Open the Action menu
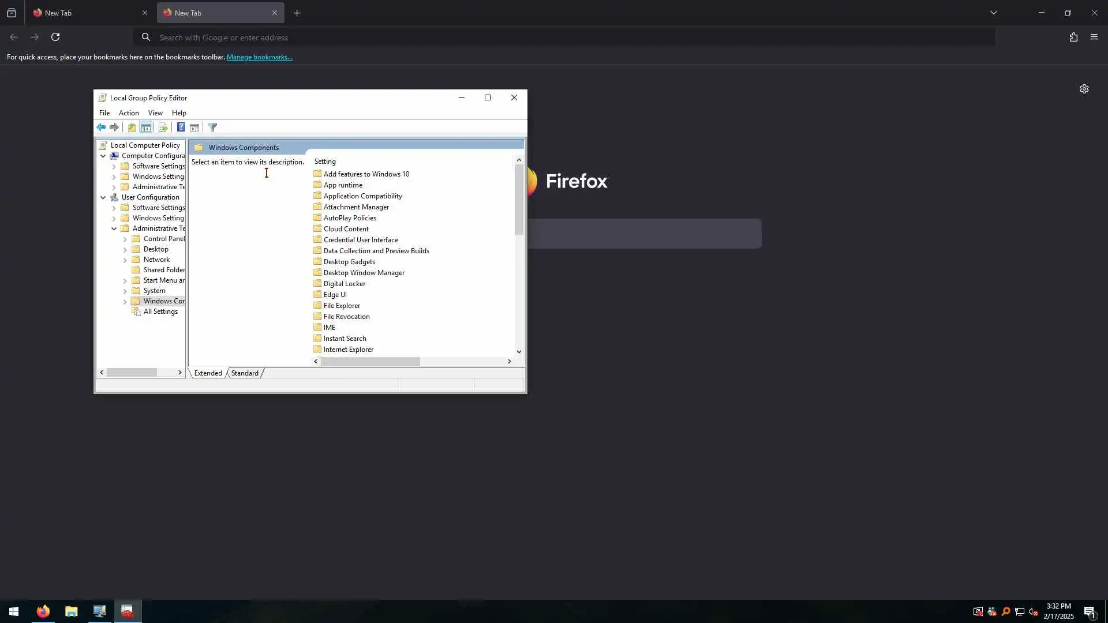1108x623 pixels. (129, 113)
